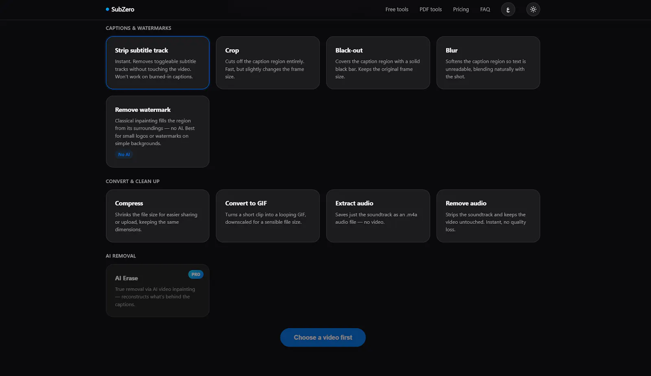Select the AI Erase card
This screenshot has width=651, height=376.
coord(157,291)
